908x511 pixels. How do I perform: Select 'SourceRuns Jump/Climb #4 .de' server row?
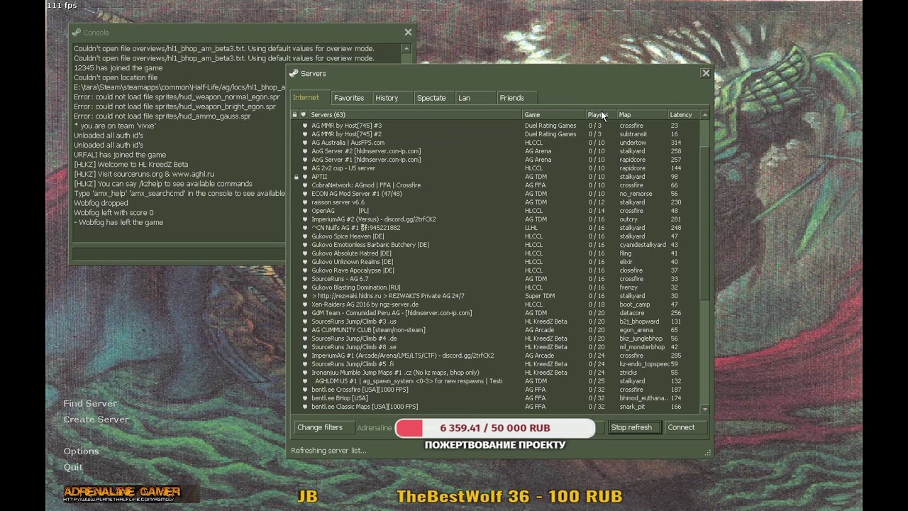[x=497, y=339]
